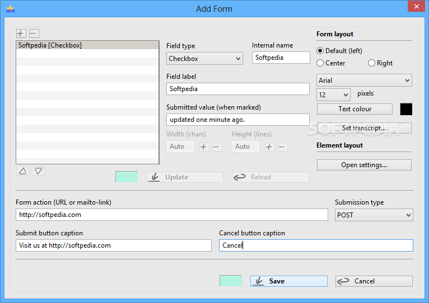
Task: Click the Text colour button
Action: pos(355,109)
